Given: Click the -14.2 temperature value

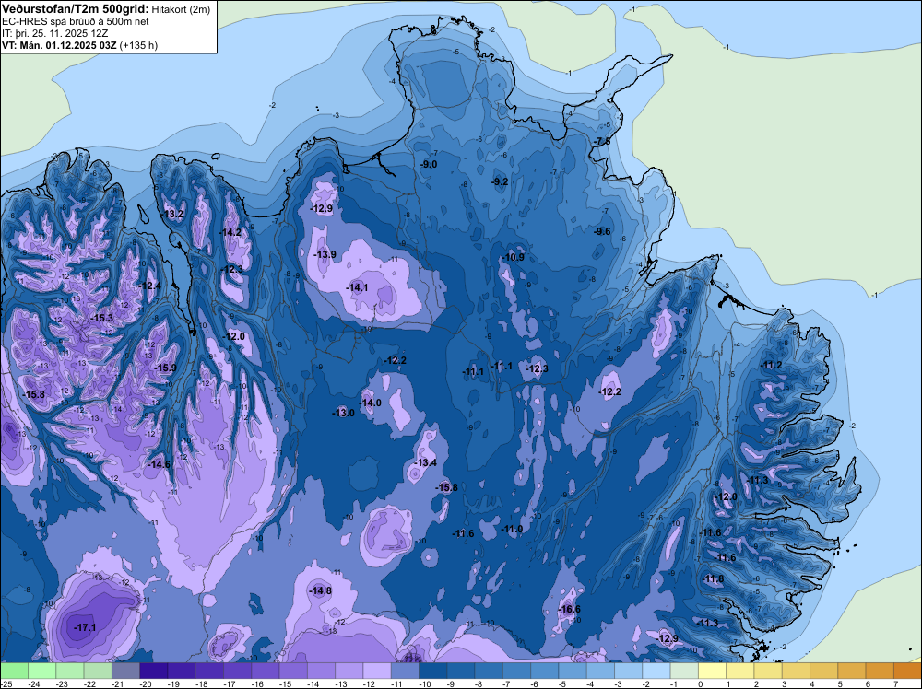Looking at the screenshot, I should click(x=230, y=232).
